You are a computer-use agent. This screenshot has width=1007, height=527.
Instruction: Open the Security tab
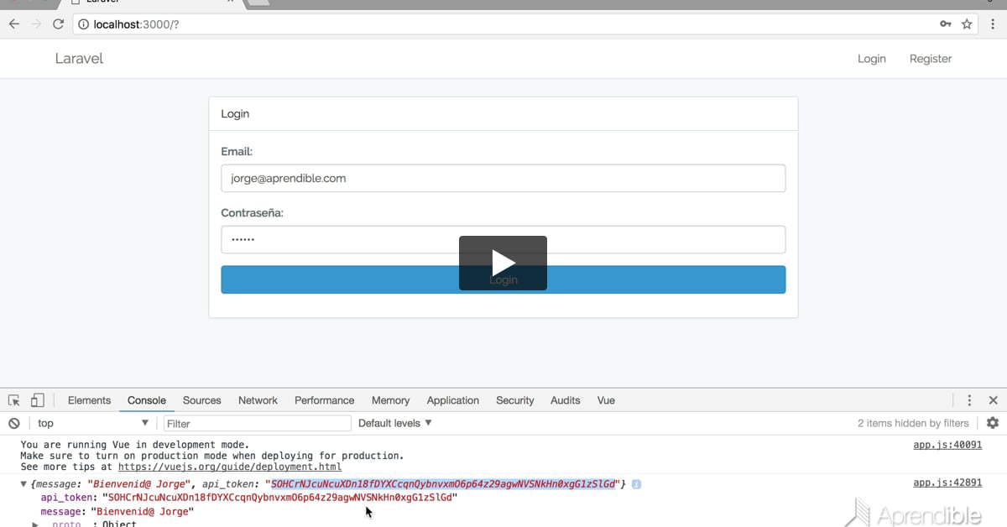pyautogui.click(x=514, y=400)
